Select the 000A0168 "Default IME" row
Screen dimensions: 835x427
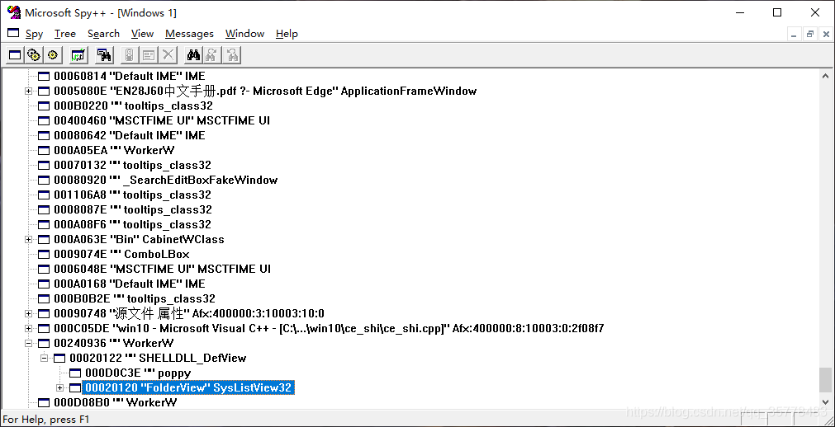pos(130,284)
